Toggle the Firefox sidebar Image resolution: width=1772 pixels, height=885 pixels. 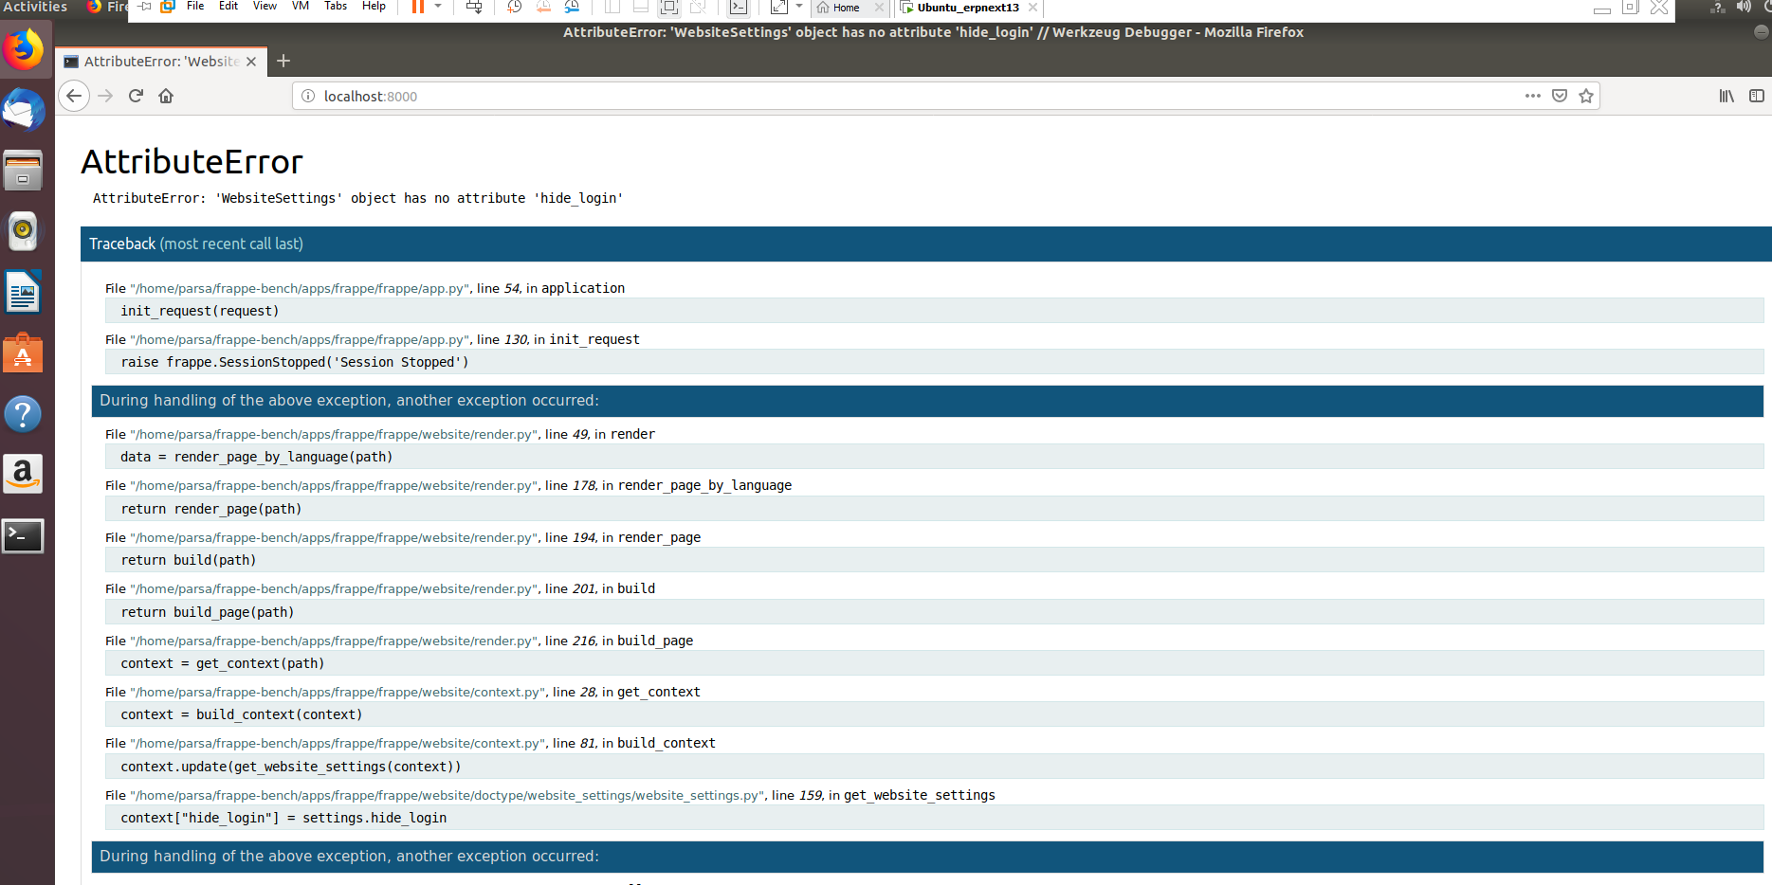[x=1756, y=96]
